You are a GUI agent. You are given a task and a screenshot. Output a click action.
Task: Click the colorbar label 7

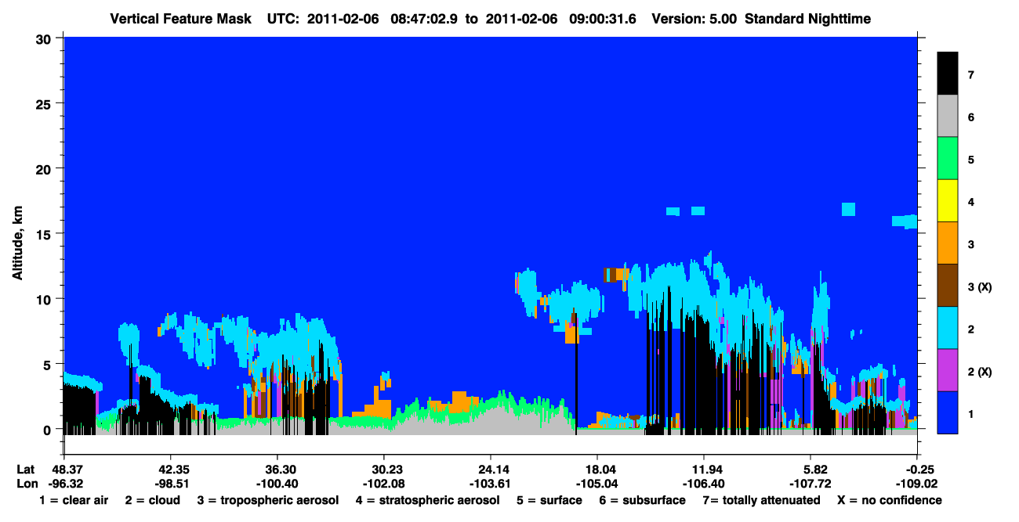tap(970, 75)
